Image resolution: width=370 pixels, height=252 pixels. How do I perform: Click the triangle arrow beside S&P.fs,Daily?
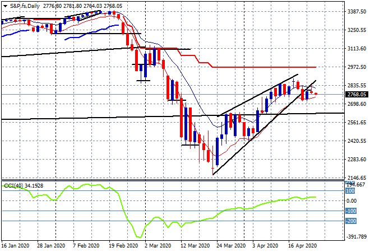[5, 6]
